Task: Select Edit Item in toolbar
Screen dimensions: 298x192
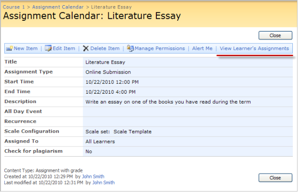Action: [64, 48]
